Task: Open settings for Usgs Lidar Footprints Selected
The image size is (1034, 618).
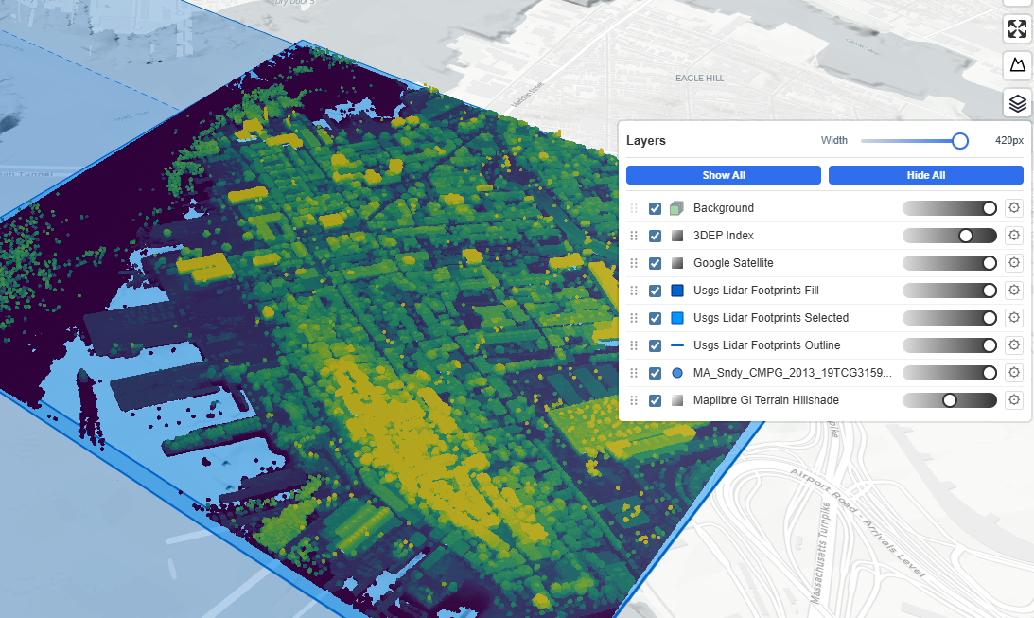Action: 1014,318
